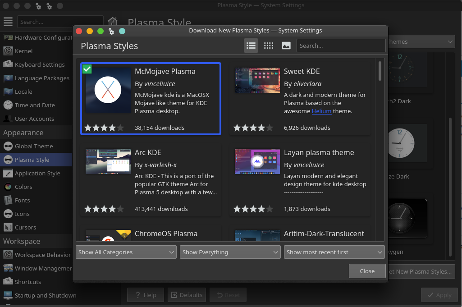Viewport: 462px width, 307px height.
Task: Open the Show Everything filter dropdown
Action: pyautogui.click(x=230, y=252)
